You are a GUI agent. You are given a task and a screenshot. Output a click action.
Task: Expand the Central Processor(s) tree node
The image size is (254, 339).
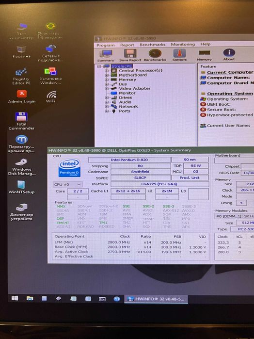click(x=107, y=71)
